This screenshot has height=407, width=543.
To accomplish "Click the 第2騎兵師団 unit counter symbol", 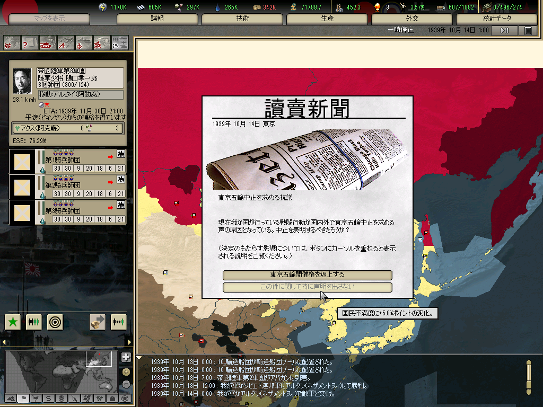I will pos(22,187).
